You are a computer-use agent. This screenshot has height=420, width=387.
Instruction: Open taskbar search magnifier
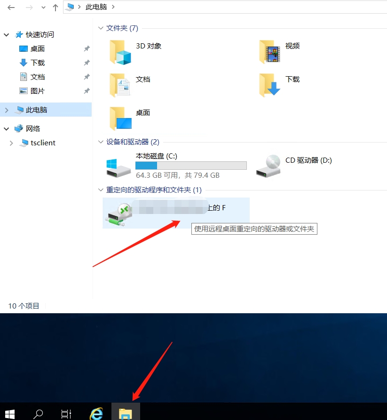[38, 413]
